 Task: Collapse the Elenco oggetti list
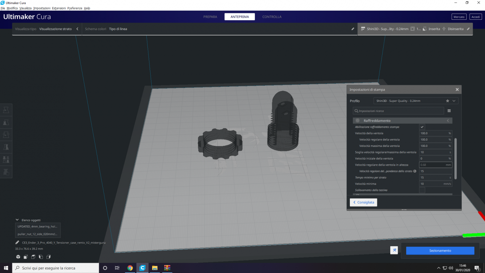coord(17,220)
